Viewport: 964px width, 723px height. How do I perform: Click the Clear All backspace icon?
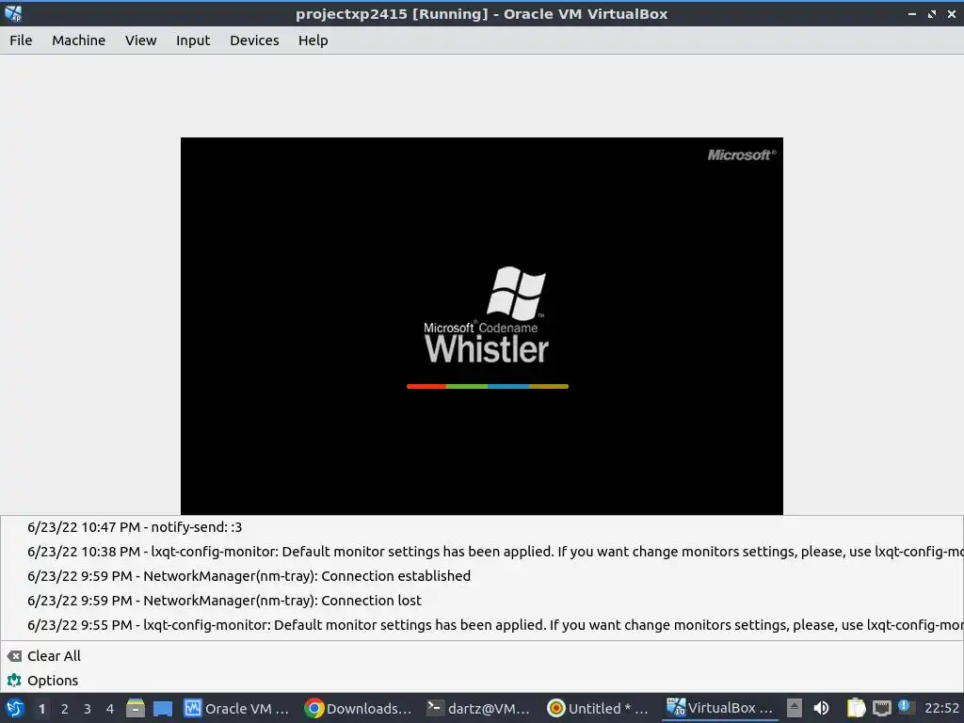point(14,656)
